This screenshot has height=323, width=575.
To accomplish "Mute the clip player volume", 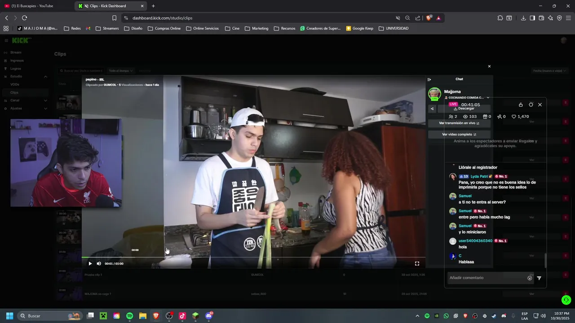I will (99, 264).
